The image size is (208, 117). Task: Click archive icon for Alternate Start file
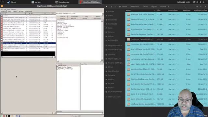129,14
